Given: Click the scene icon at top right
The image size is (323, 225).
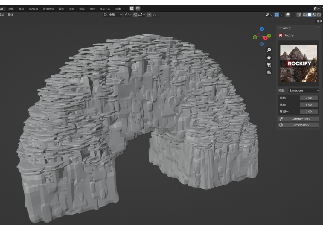Looking at the screenshot, I should coord(316,8).
